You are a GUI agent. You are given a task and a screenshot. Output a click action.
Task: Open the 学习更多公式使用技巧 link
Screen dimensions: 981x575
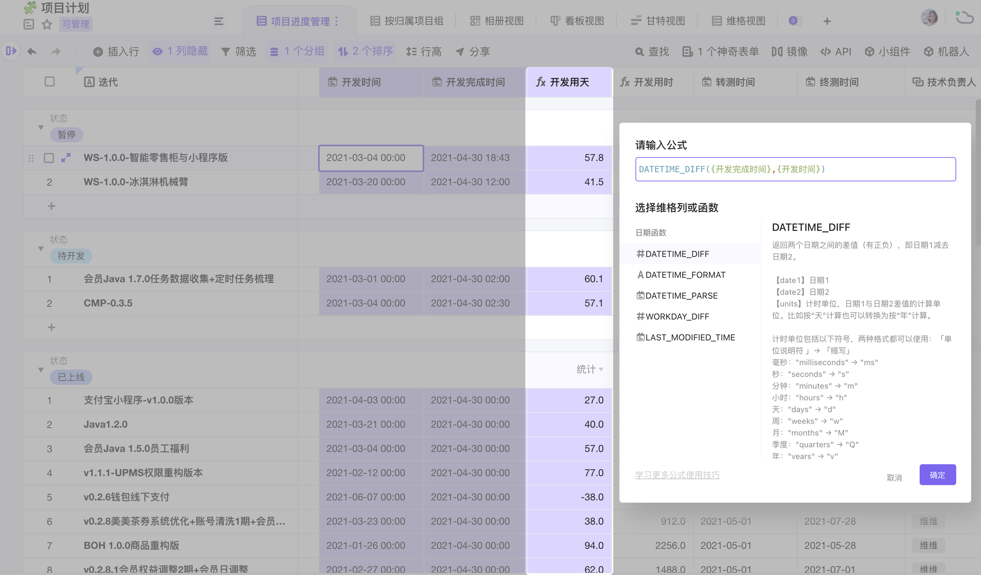click(677, 475)
